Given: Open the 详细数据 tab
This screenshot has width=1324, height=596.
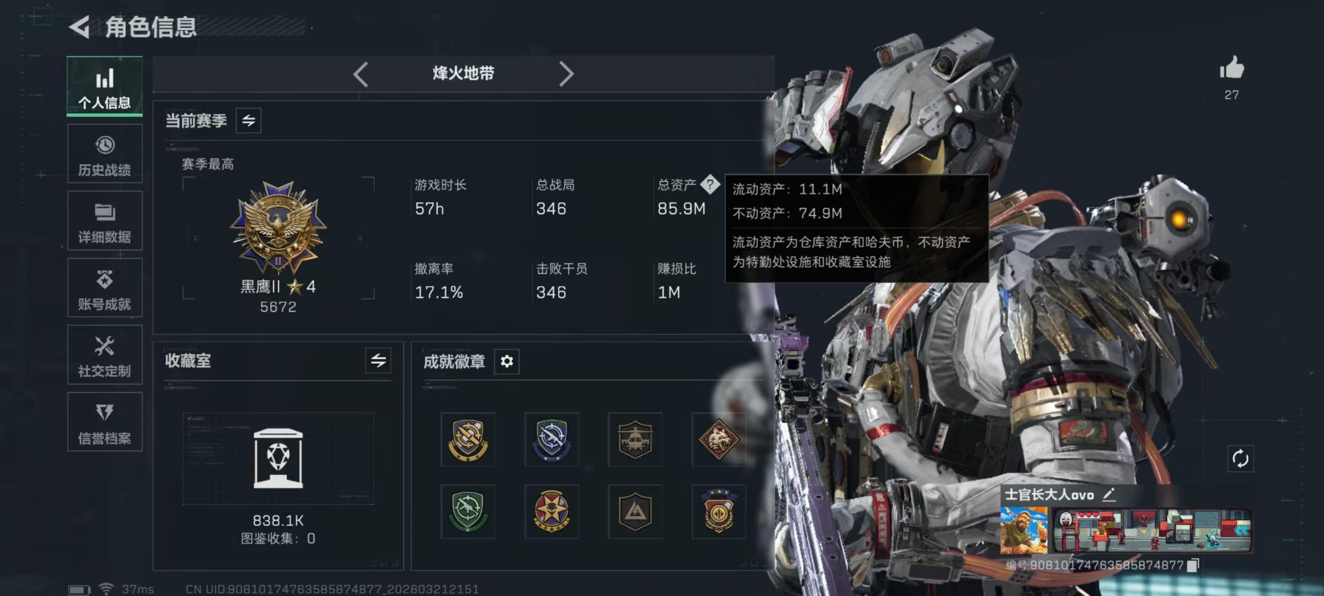Looking at the screenshot, I should pos(105,221).
